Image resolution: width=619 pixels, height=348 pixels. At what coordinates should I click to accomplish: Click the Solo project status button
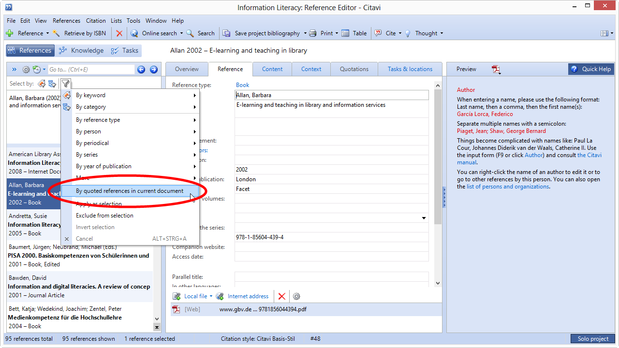point(593,339)
